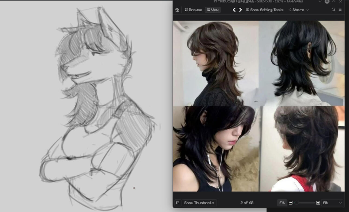Click the title bar down-chevron button
The image size is (349, 212).
pyautogui.click(x=320, y=2)
